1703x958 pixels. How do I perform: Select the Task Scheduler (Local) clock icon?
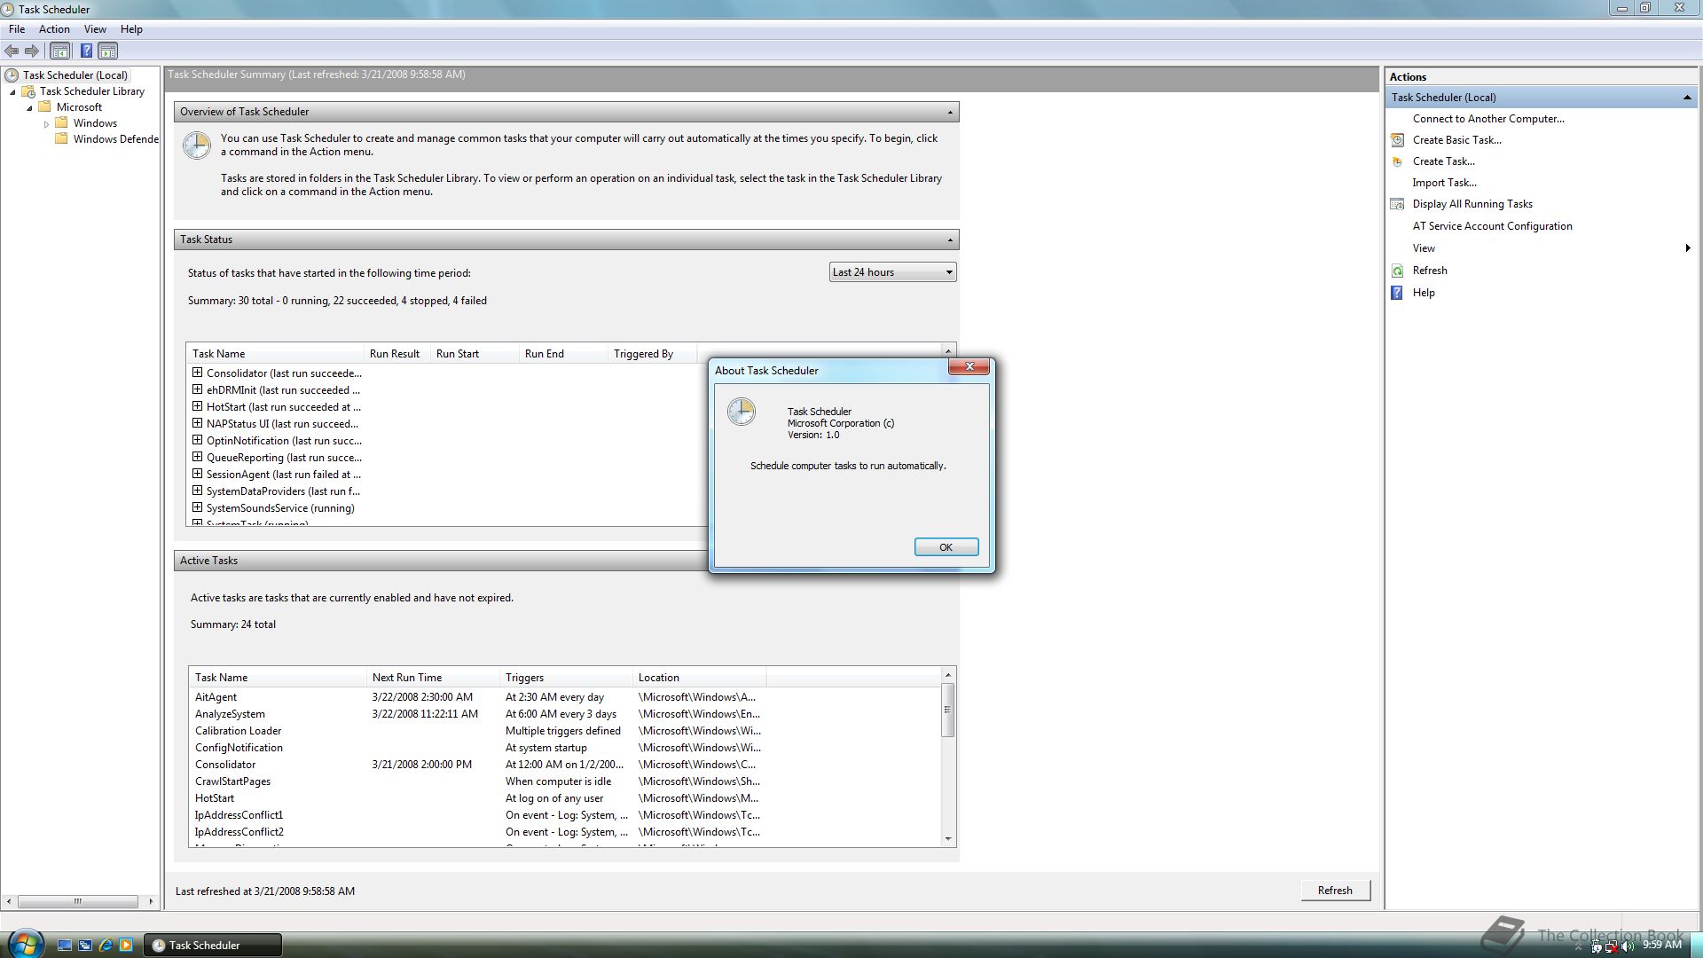(12, 75)
